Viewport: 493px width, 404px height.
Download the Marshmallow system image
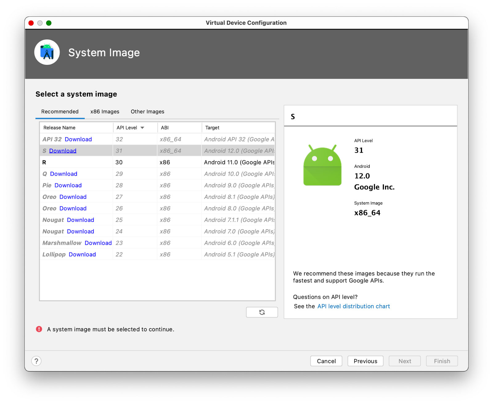tap(98, 243)
